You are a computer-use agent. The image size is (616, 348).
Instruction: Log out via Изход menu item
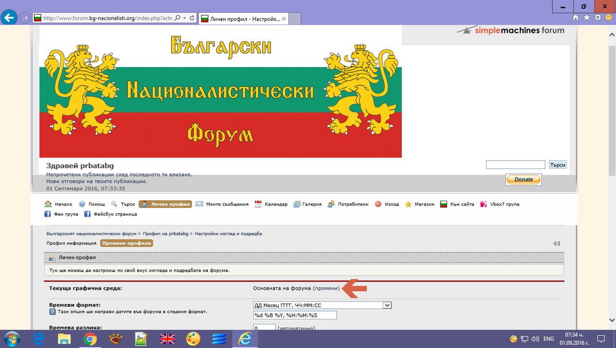[386, 204]
